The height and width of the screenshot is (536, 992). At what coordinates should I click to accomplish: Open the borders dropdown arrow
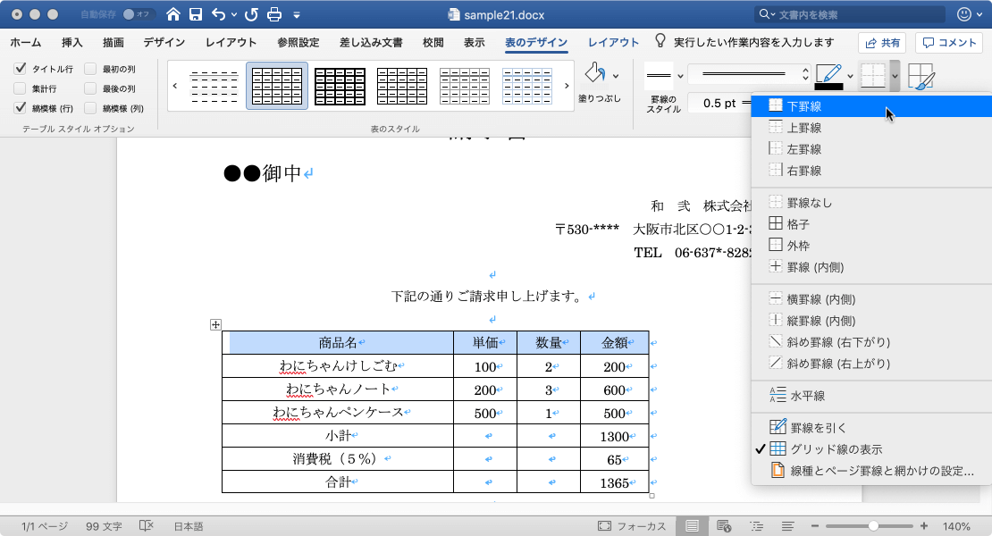pyautogui.click(x=895, y=76)
